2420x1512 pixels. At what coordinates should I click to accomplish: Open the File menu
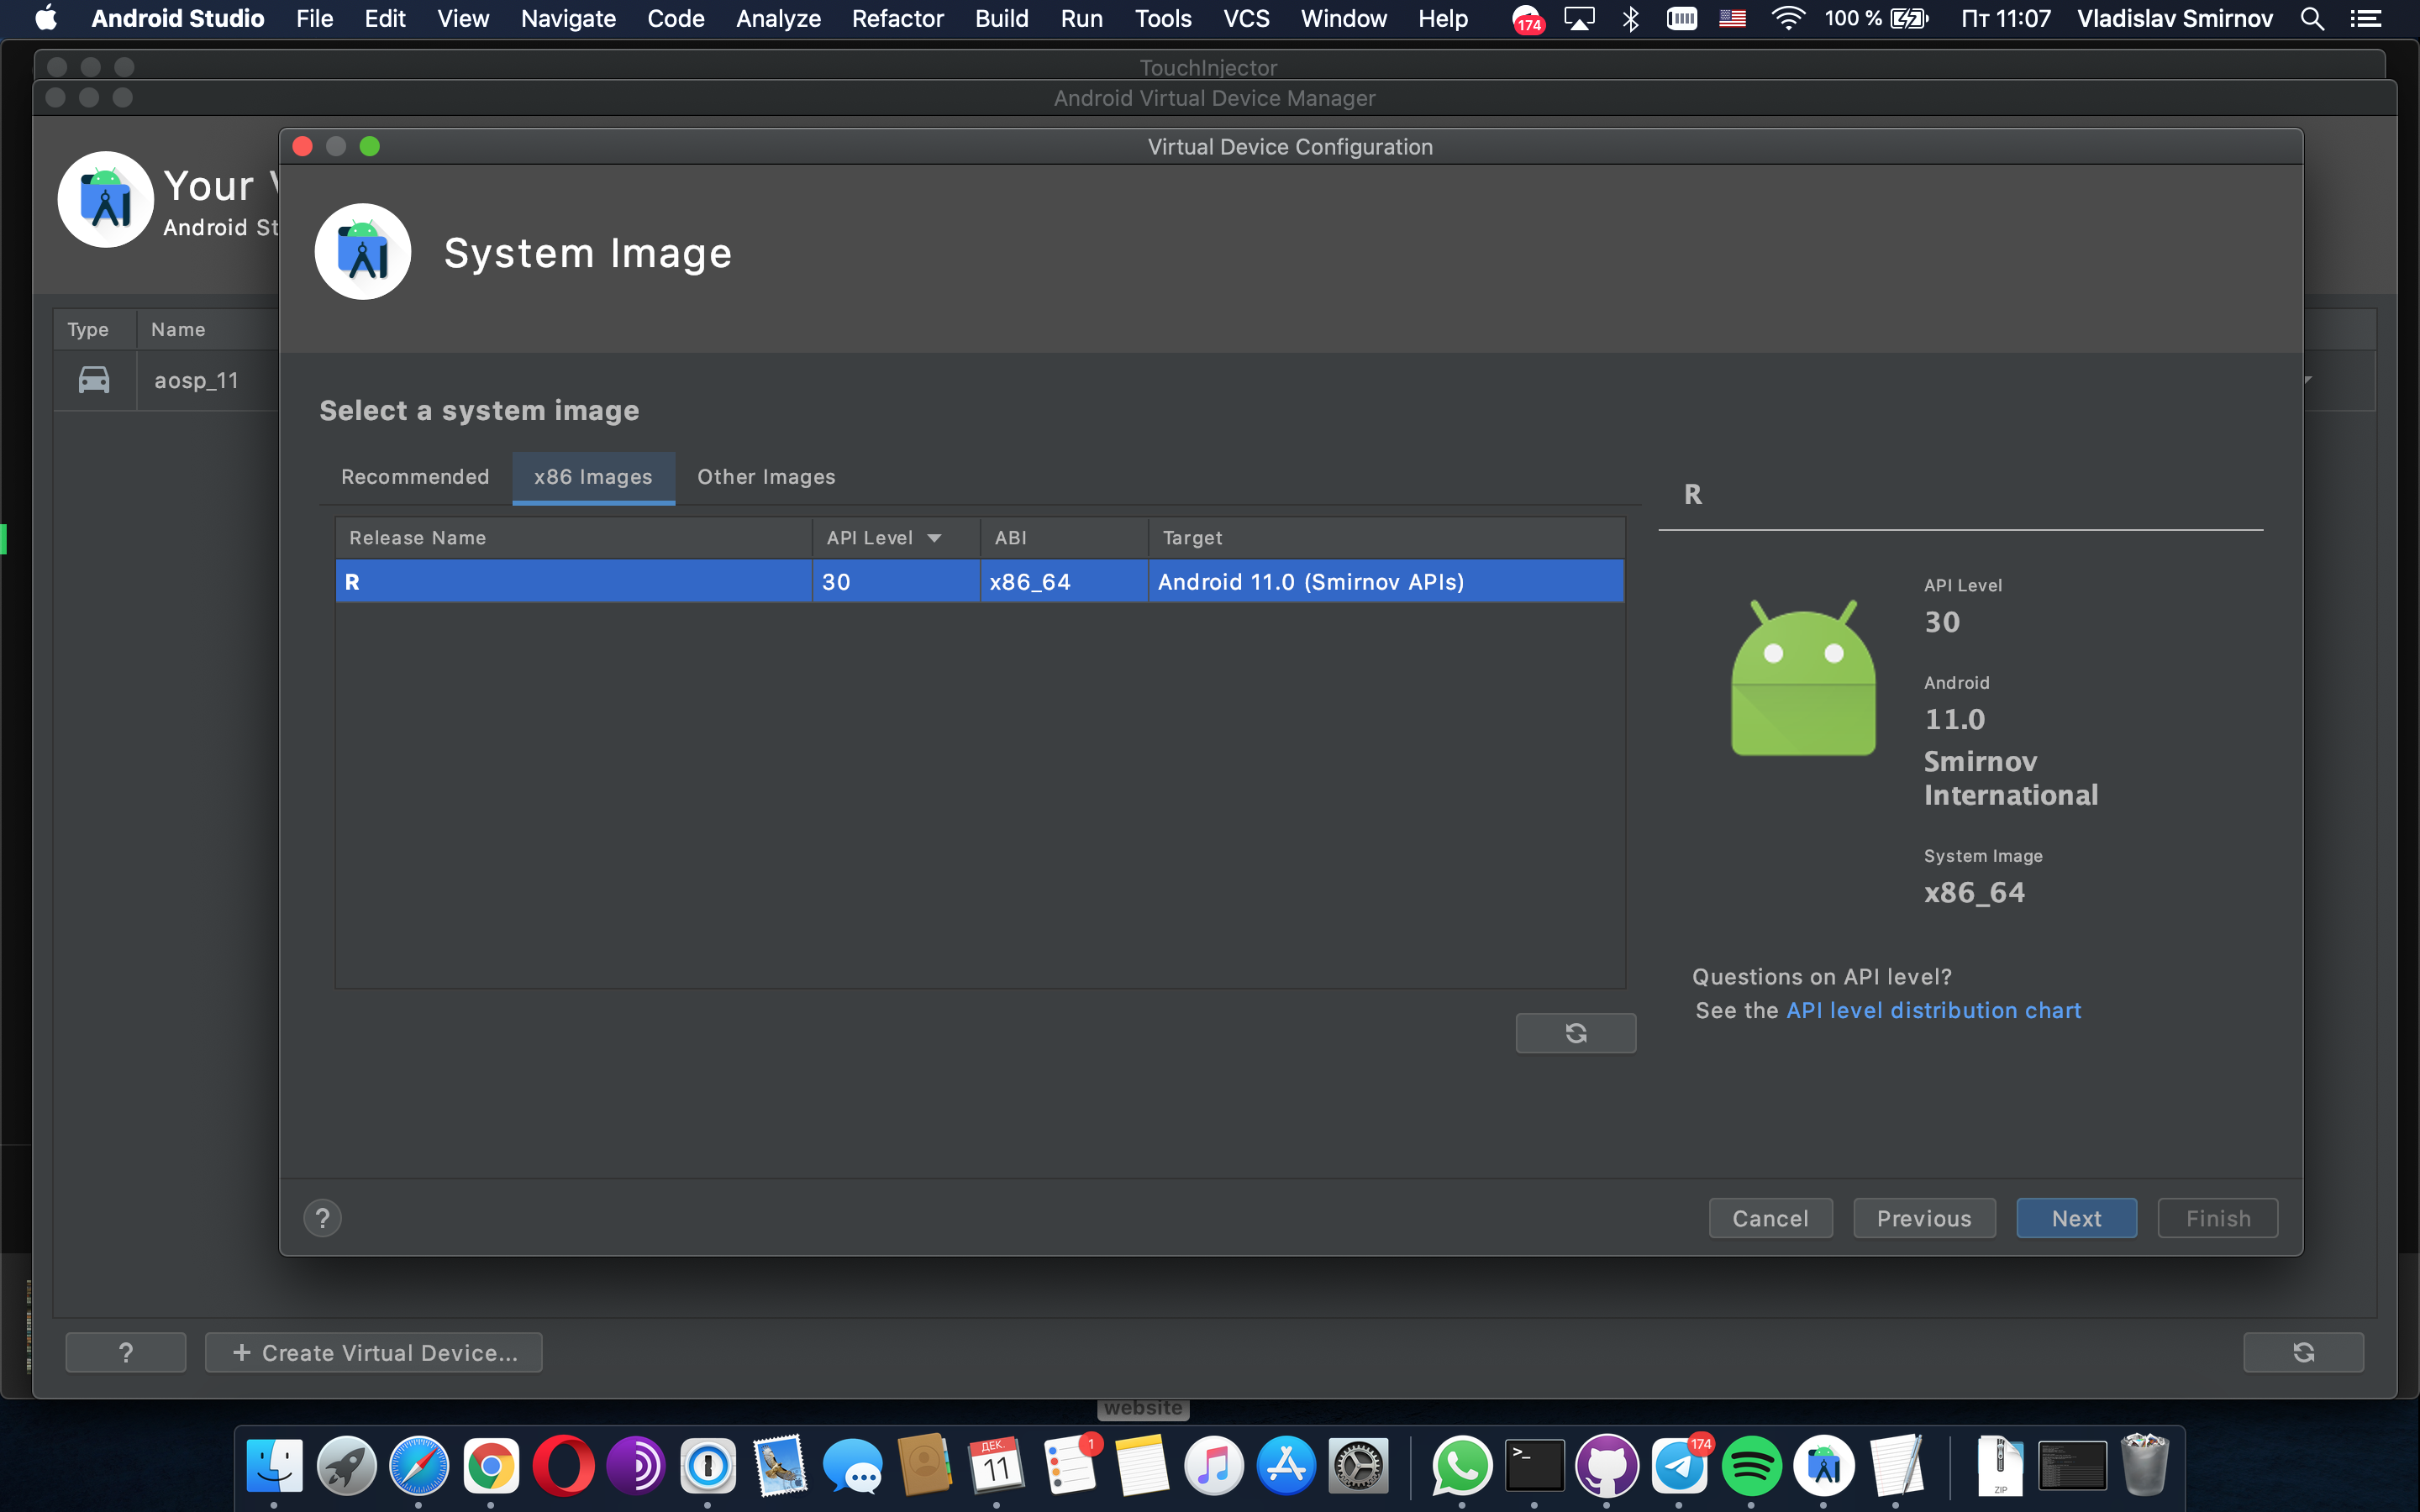pos(315,19)
